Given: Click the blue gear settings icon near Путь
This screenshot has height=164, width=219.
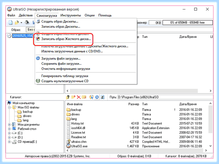Looking at the screenshot, I should [97, 97].
